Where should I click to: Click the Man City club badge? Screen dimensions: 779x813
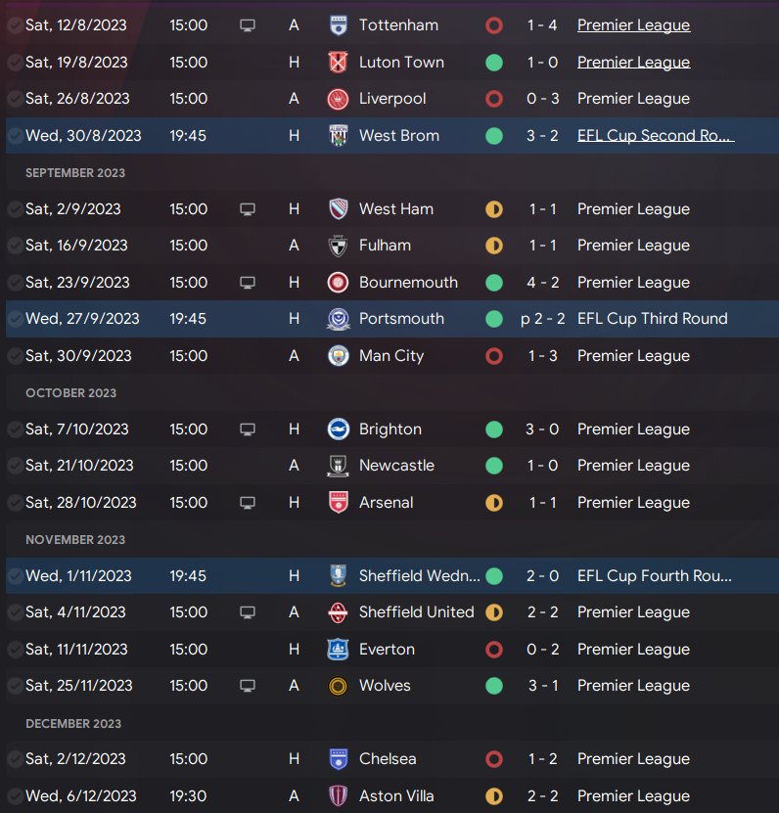tap(339, 356)
